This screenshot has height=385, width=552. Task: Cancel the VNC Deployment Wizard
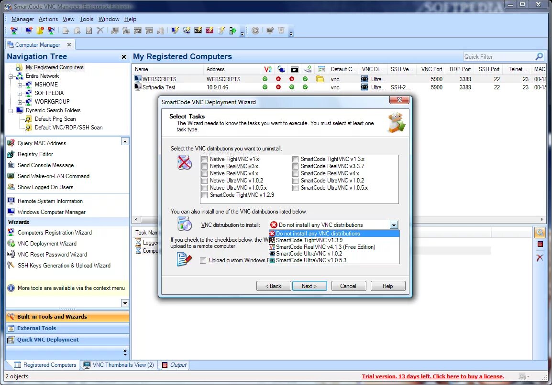click(348, 286)
